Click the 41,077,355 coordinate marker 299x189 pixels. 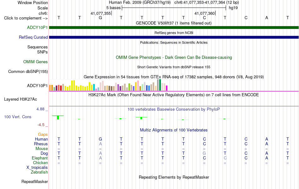[x=101, y=13]
